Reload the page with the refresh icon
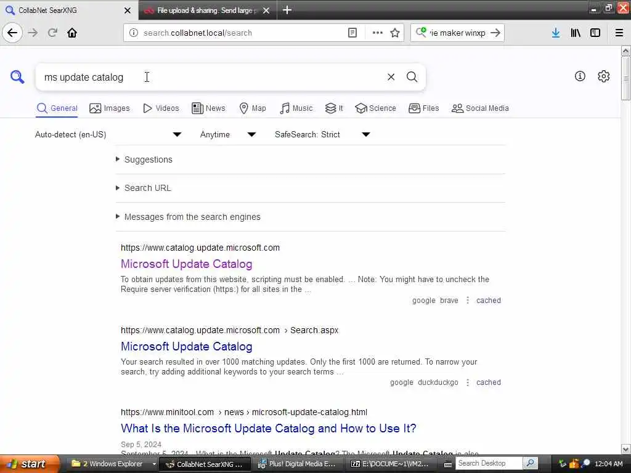The height and width of the screenshot is (473, 631). (53, 33)
